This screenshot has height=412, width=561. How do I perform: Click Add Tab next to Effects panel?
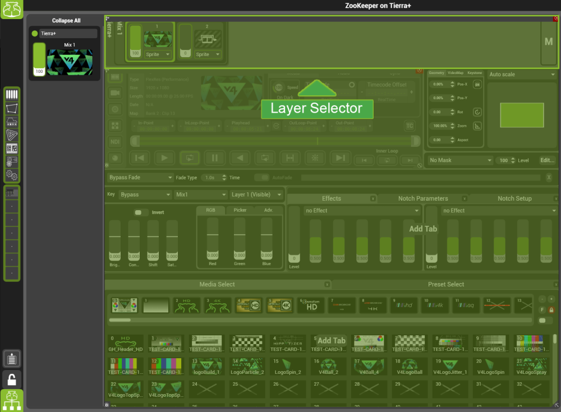[423, 229]
